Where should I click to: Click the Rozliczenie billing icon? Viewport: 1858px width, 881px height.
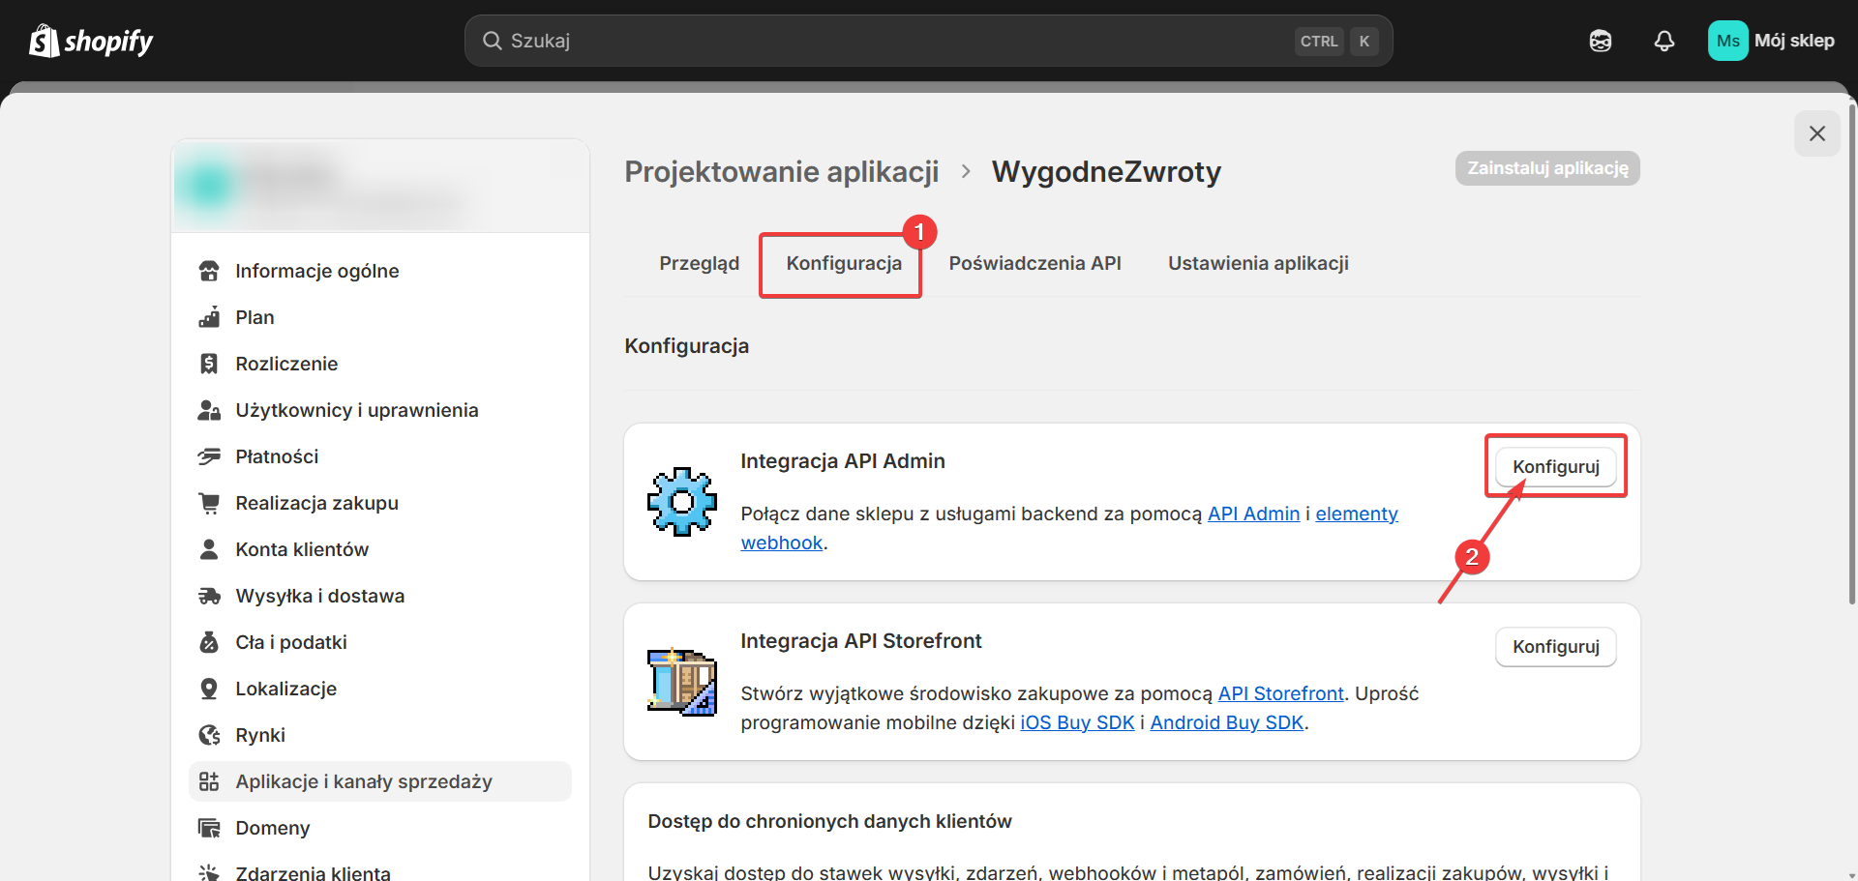click(x=209, y=364)
